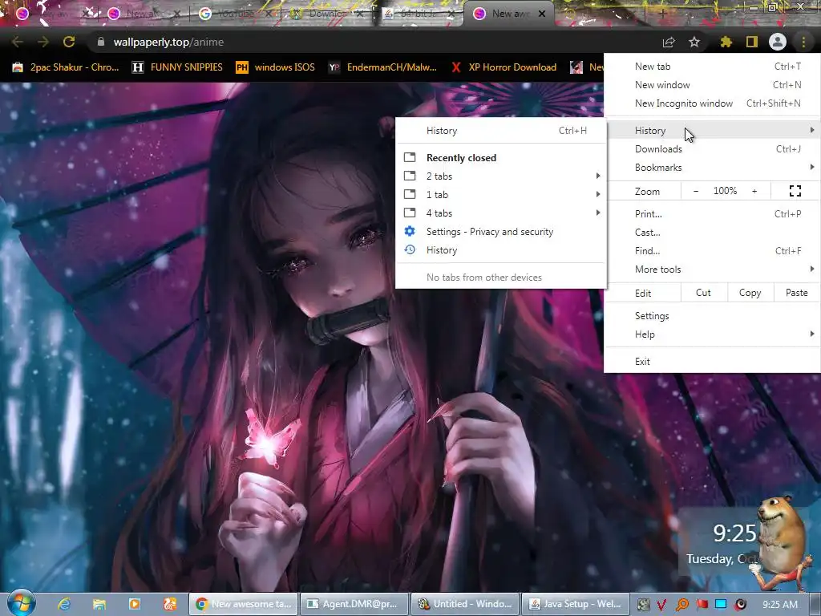Reload the page with the refresh icon

click(x=69, y=42)
